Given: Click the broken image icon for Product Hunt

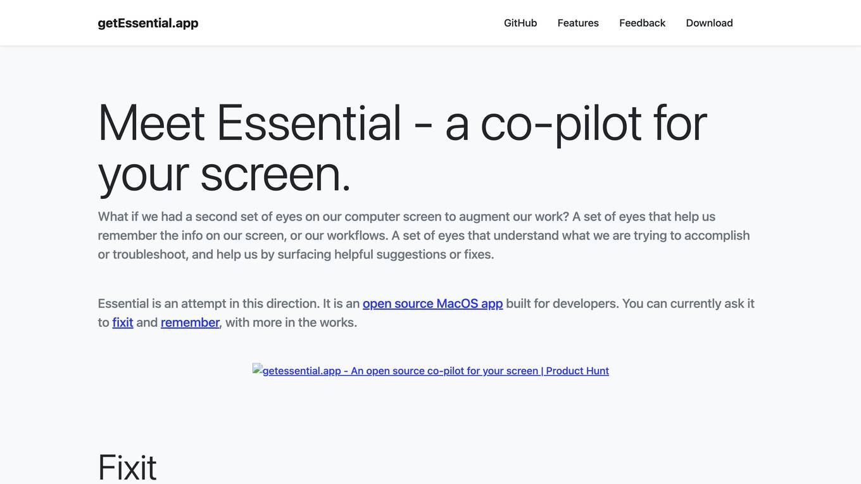Looking at the screenshot, I should coord(257,368).
